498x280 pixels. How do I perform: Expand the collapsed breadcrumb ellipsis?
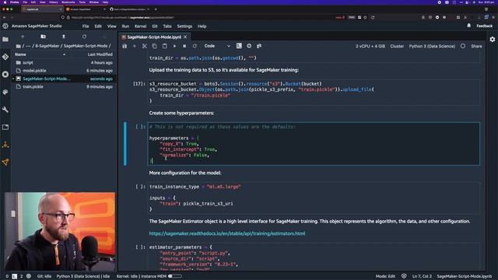[x=28, y=46]
